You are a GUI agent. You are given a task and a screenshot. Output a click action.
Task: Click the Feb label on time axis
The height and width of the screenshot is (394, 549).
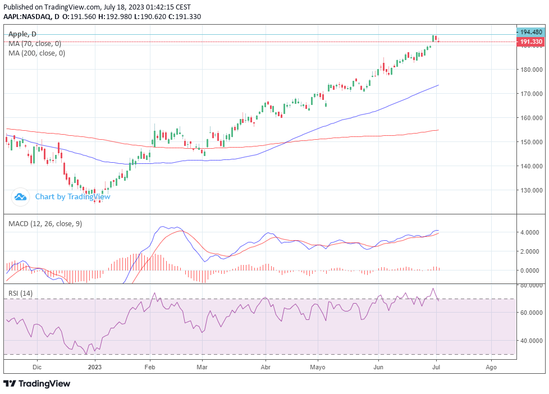tap(150, 367)
